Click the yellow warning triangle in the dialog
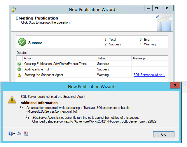Image resolution: width=187 pixels, height=147 pixels. 12,100
